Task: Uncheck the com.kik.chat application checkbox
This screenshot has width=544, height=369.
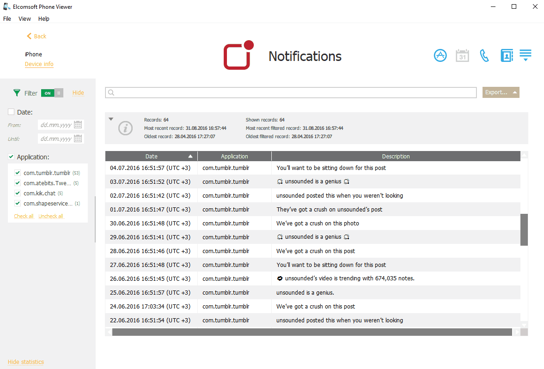Action: click(x=18, y=193)
